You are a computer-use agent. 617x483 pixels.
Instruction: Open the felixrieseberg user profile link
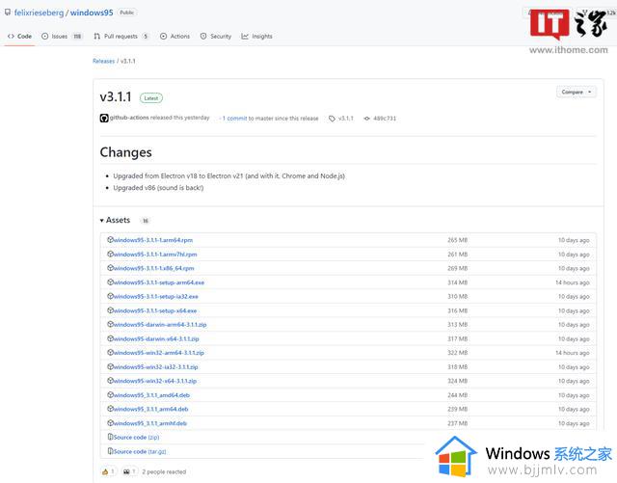[39, 13]
